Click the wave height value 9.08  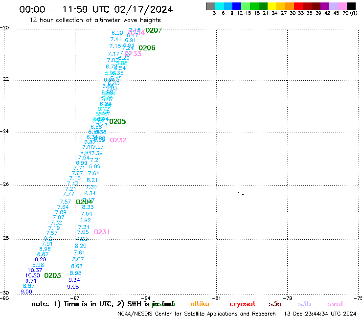(73, 287)
